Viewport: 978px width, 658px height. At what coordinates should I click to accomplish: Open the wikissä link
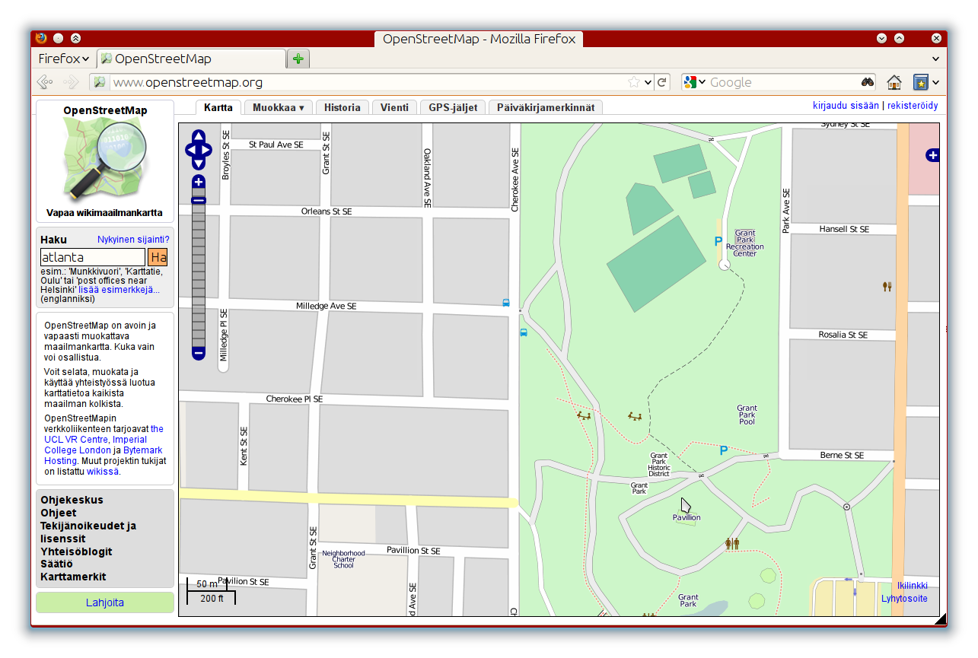[103, 472]
